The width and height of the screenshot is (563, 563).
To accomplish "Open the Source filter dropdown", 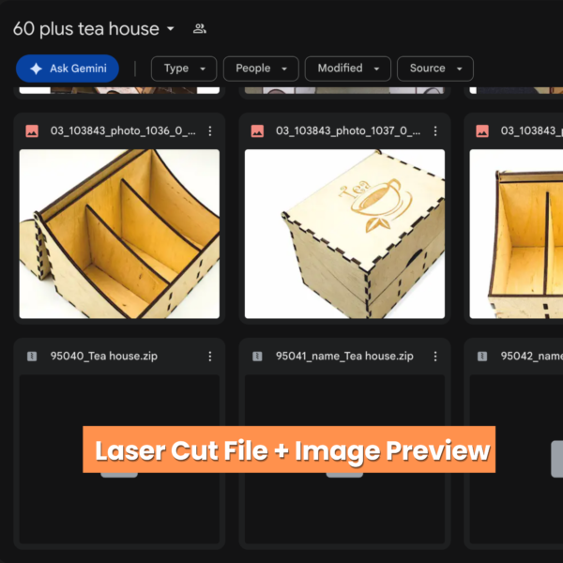I will 435,68.
